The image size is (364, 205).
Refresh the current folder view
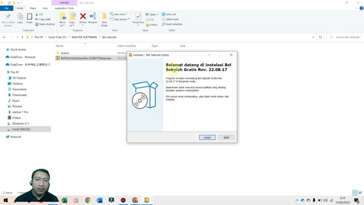tap(320, 37)
